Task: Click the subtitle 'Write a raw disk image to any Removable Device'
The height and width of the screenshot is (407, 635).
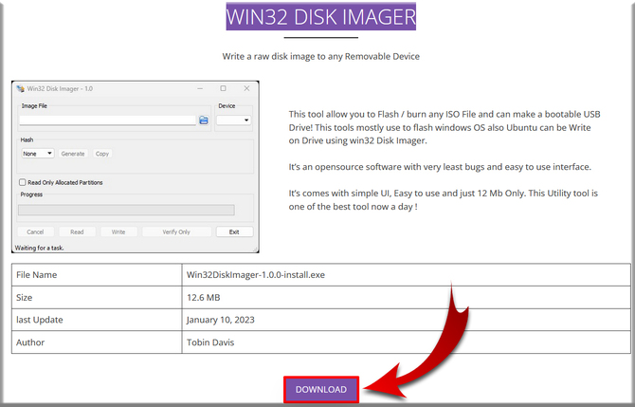Action: pos(320,56)
